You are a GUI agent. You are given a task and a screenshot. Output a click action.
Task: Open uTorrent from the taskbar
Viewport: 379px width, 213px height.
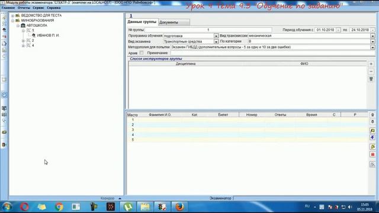[128, 207]
